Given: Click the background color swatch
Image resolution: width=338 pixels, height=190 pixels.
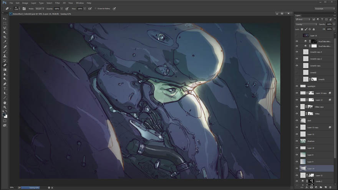Looking at the screenshot, I should coord(6,117).
